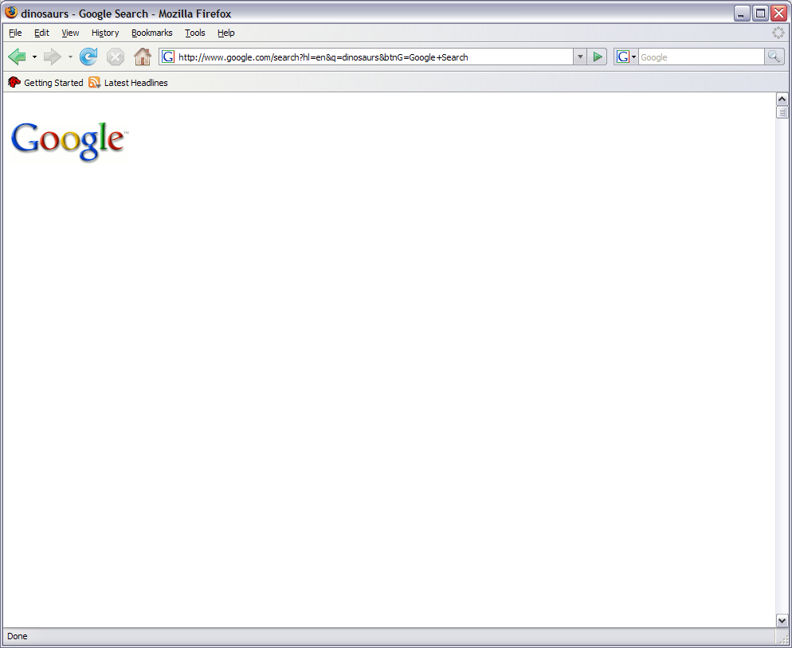Click the Home icon in toolbar

pyautogui.click(x=142, y=57)
